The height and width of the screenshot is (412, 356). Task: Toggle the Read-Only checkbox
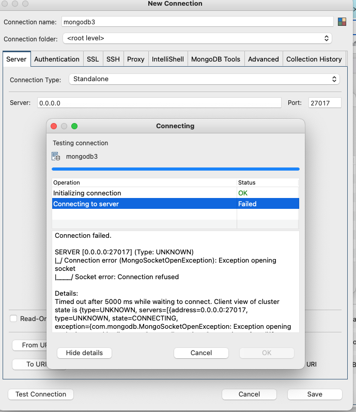point(13,318)
